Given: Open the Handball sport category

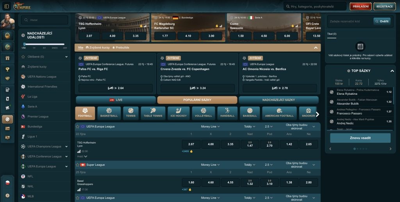Looking at the screenshot, I should [227, 113].
